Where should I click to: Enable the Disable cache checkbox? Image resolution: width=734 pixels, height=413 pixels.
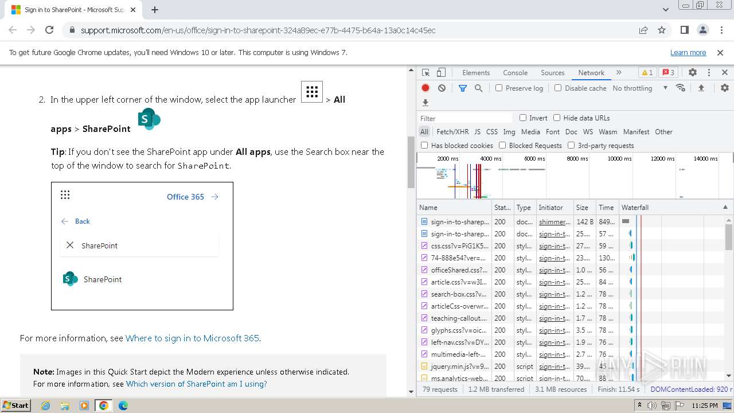pos(558,88)
